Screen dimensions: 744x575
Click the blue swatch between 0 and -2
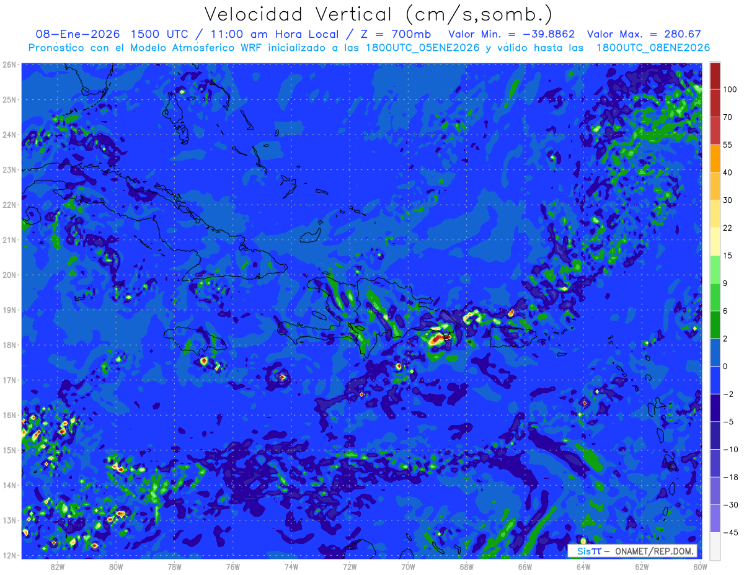[x=715, y=380]
